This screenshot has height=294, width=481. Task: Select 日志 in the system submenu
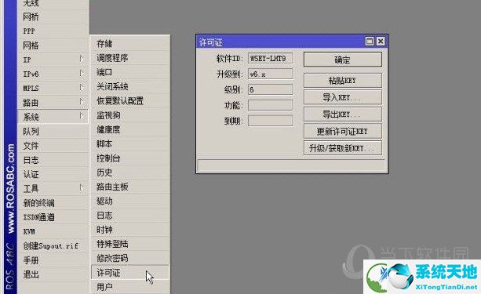[130, 216]
